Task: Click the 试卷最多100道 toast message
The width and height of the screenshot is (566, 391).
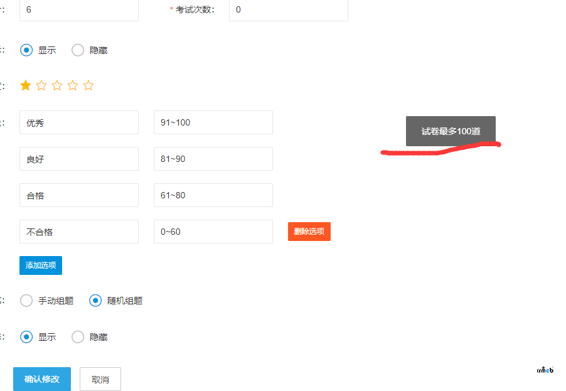Action: 451,131
